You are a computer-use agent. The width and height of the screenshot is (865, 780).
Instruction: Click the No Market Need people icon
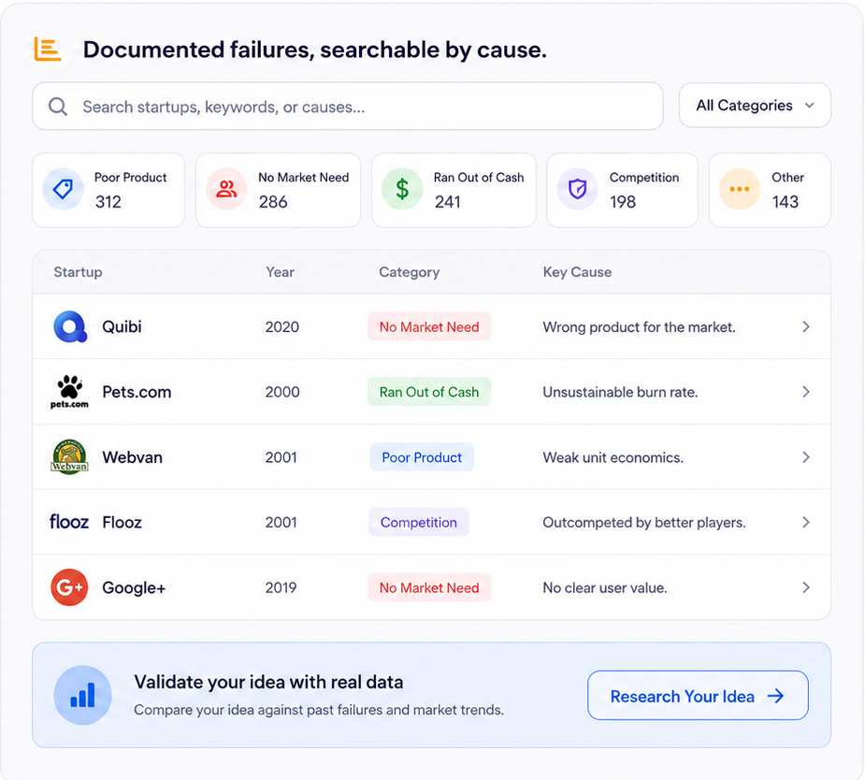click(226, 189)
